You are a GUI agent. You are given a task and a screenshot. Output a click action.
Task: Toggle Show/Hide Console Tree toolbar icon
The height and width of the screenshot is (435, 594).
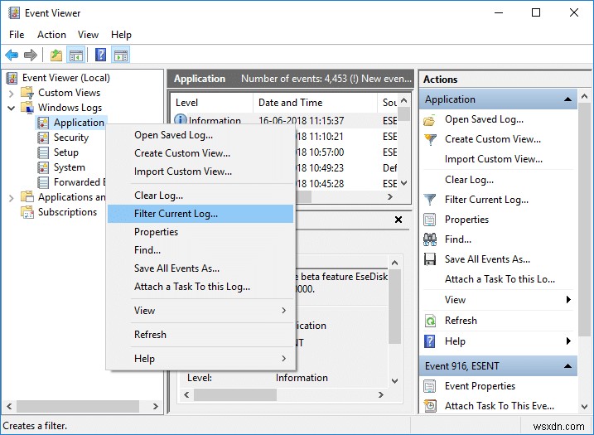point(75,56)
